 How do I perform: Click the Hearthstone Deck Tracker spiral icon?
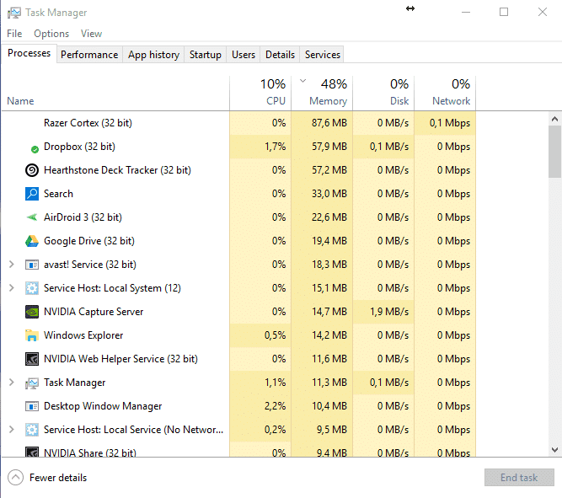(32, 170)
